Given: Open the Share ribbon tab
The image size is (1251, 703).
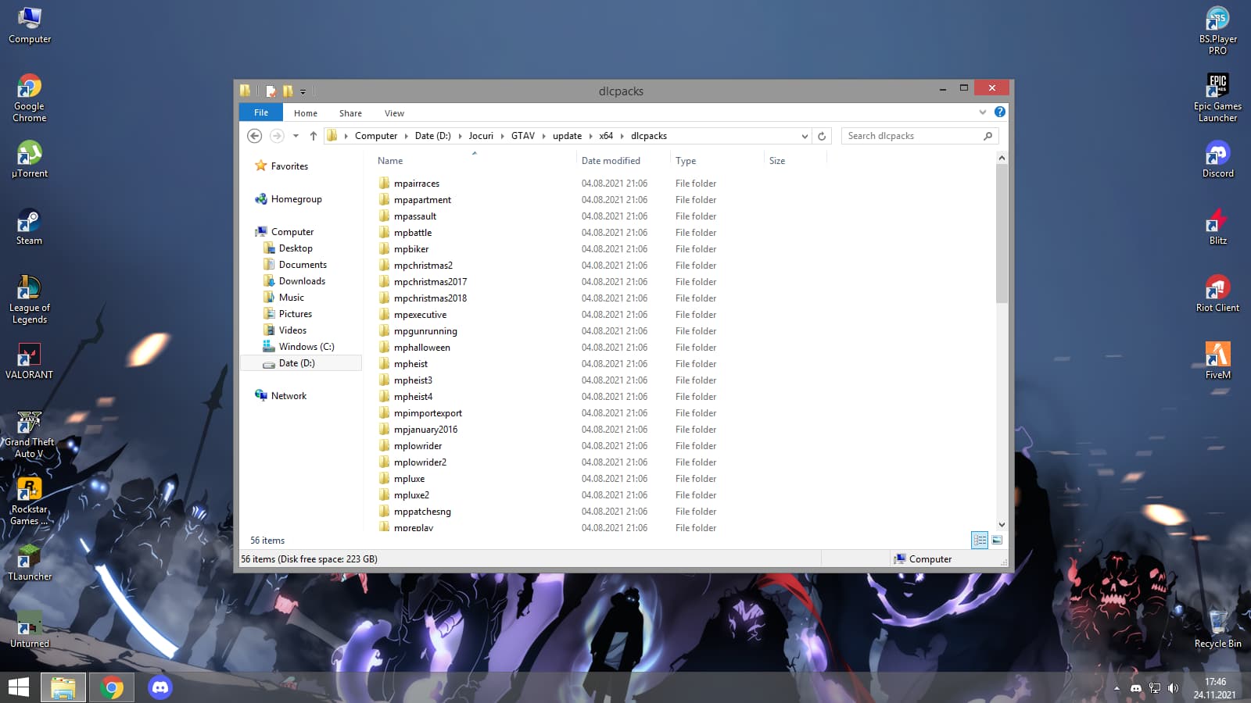Looking at the screenshot, I should (x=350, y=113).
